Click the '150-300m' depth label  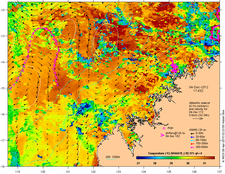tap(202, 143)
